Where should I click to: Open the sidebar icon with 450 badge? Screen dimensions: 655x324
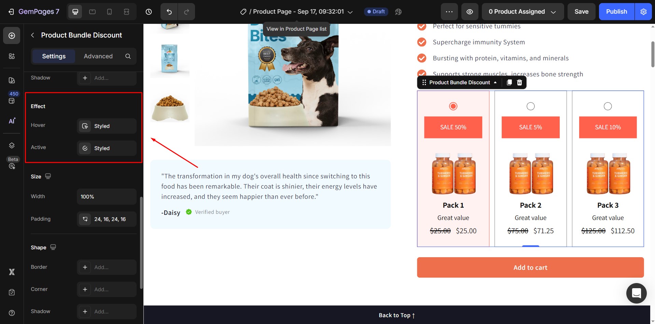[12, 101]
